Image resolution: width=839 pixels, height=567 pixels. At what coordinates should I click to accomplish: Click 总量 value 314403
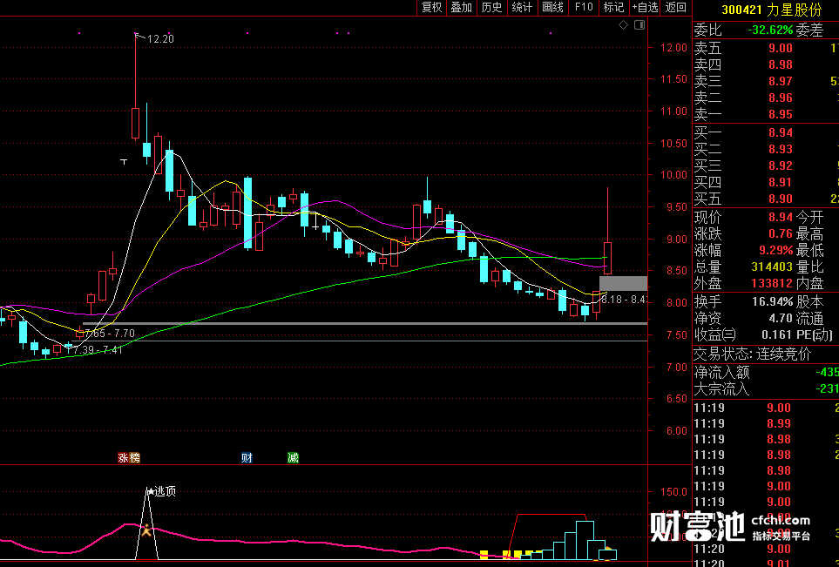click(x=772, y=267)
